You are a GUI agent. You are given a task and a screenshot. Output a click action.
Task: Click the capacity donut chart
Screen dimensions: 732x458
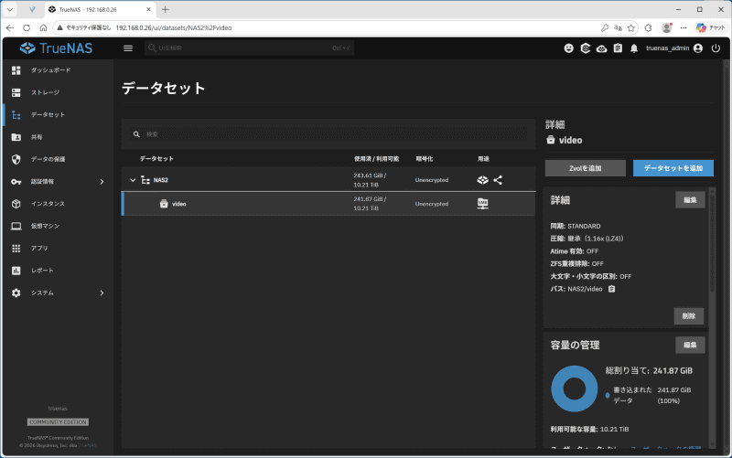575,389
